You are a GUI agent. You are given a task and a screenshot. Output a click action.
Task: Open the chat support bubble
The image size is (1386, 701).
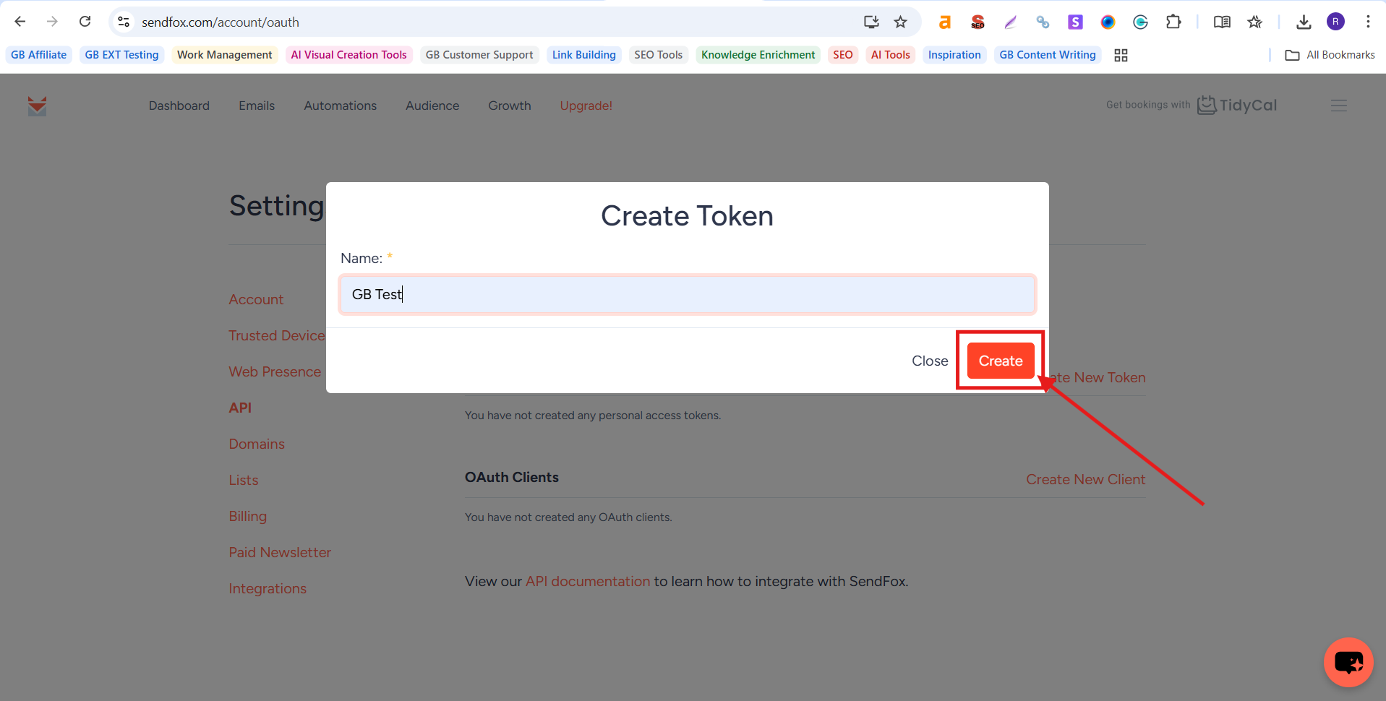click(1348, 661)
